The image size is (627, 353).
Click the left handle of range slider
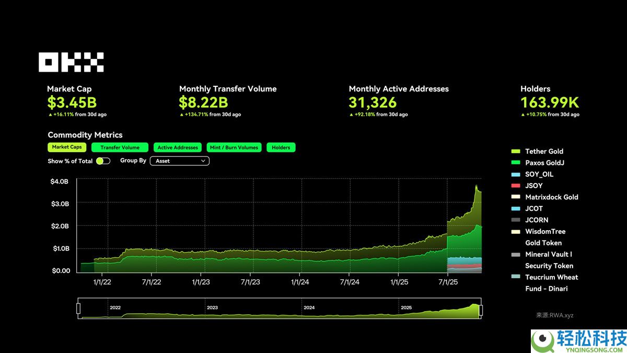[78, 309]
